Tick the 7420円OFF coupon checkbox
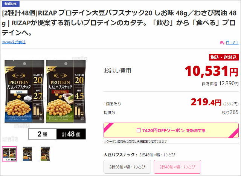 coord(139,130)
